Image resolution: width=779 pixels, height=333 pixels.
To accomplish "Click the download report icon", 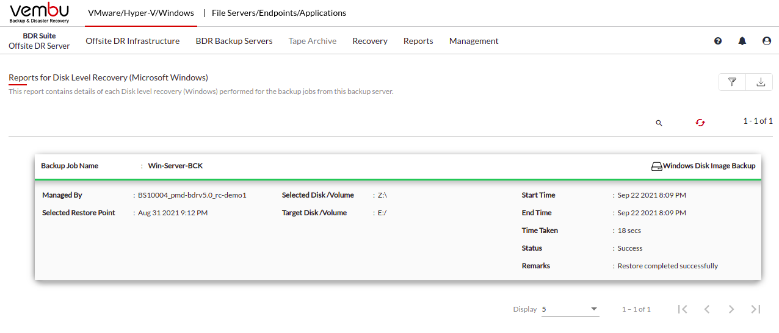I will tap(761, 82).
